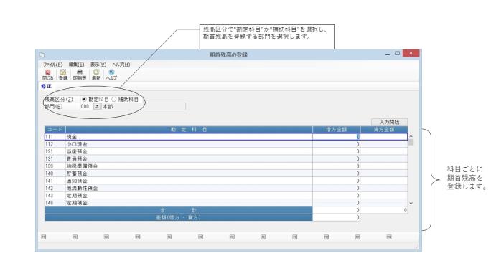The width and height of the screenshot is (491, 276).
Task: Select the 小口現金 row in the table
Action: pyautogui.click(x=226, y=144)
